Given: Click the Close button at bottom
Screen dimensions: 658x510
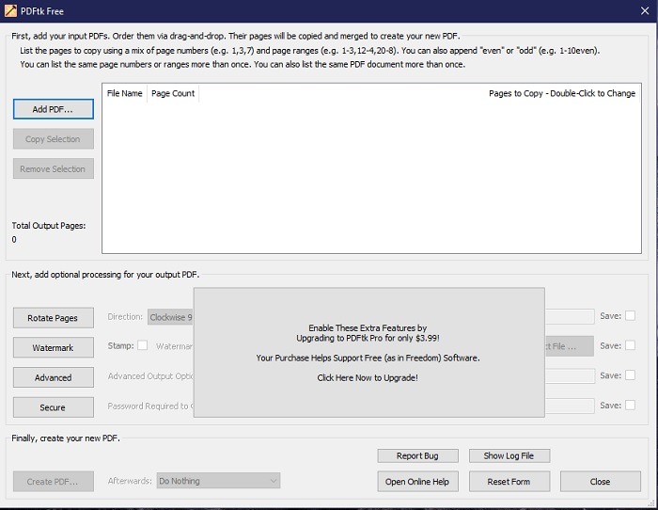Looking at the screenshot, I should [600, 482].
